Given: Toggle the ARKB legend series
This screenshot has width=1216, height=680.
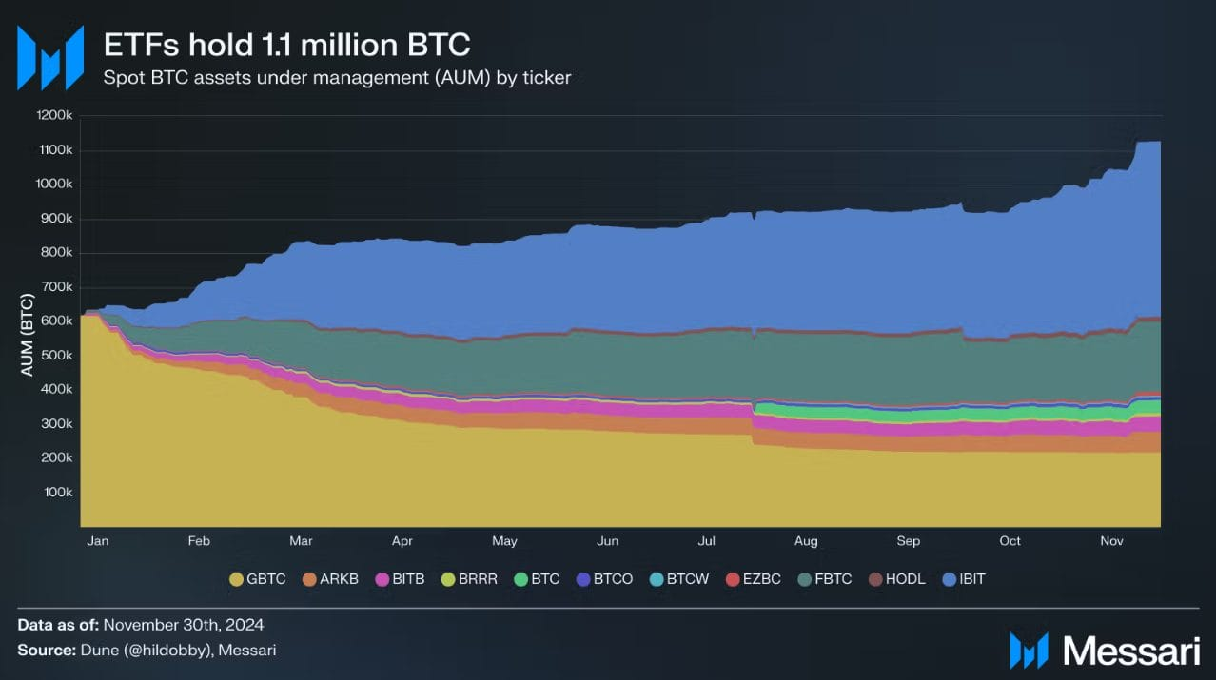Looking at the screenshot, I should click(x=330, y=579).
